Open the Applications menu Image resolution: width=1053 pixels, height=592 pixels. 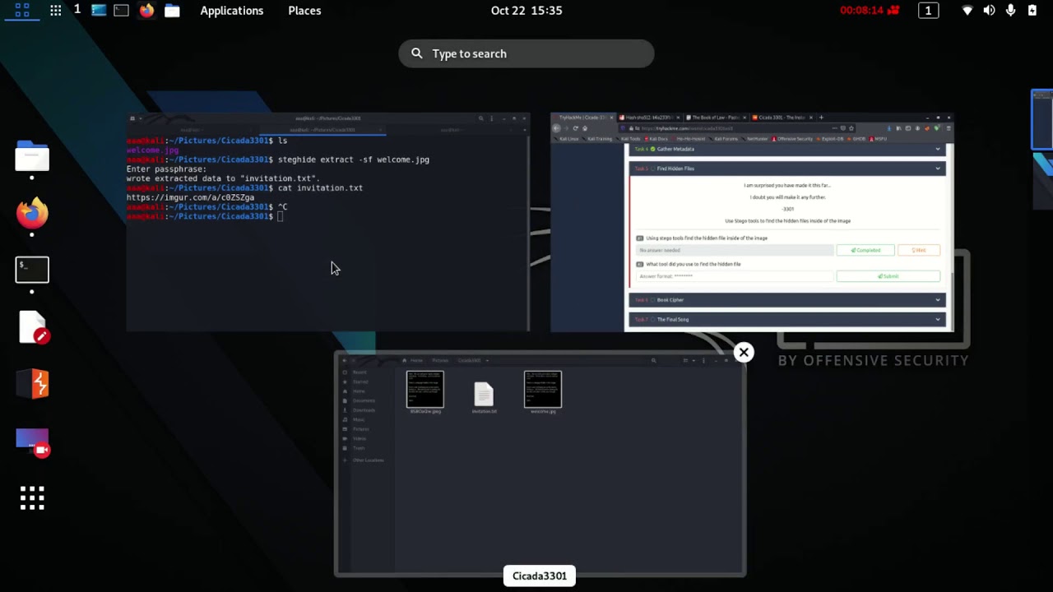point(232,11)
